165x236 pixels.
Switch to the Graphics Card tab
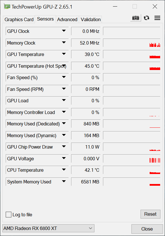click(x=19, y=19)
